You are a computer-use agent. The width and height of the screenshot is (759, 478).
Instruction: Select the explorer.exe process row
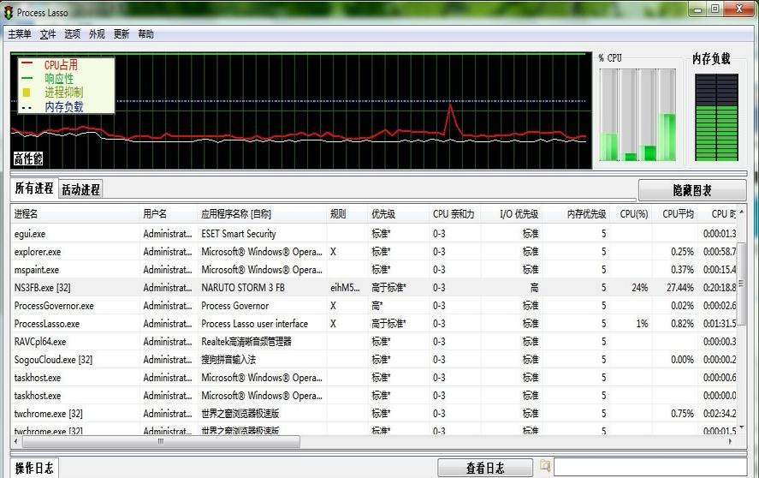pos(374,252)
